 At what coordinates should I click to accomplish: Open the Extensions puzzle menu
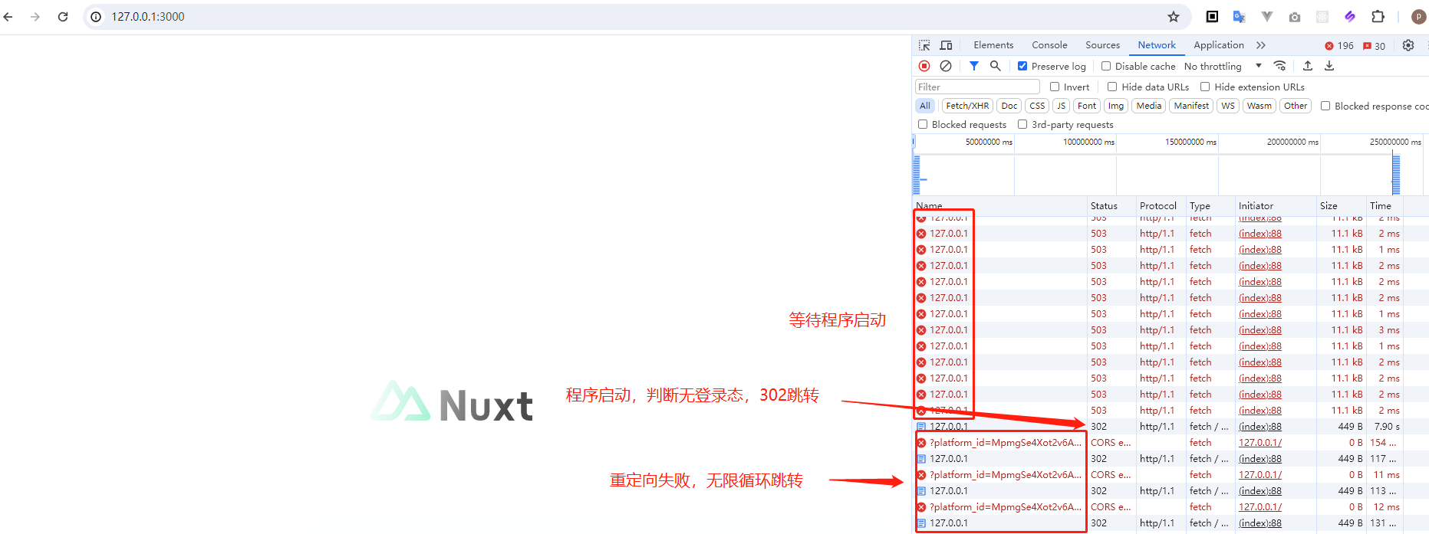tap(1378, 17)
